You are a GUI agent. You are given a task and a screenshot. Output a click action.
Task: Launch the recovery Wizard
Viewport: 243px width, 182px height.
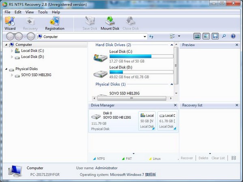[x=10, y=24]
